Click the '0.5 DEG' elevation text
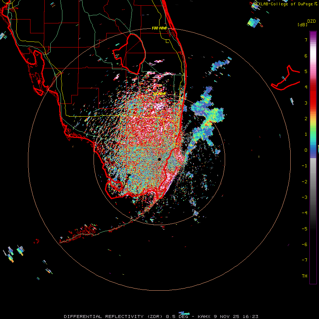 click(x=177, y=317)
